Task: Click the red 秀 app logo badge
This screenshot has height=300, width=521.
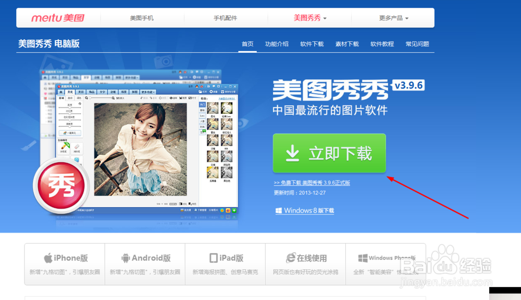Action: pyautogui.click(x=61, y=186)
